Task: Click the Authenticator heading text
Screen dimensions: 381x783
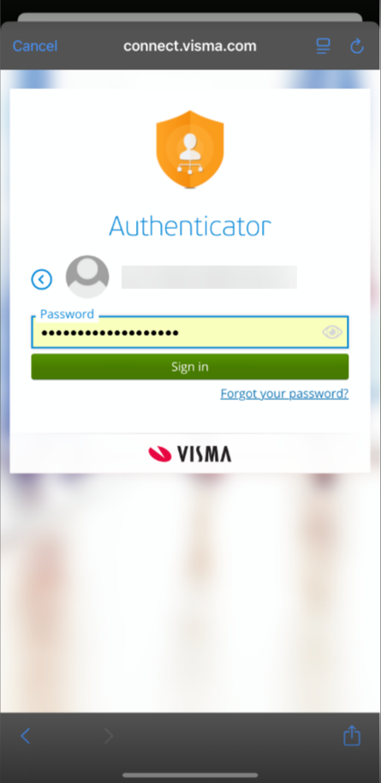Action: click(x=190, y=226)
